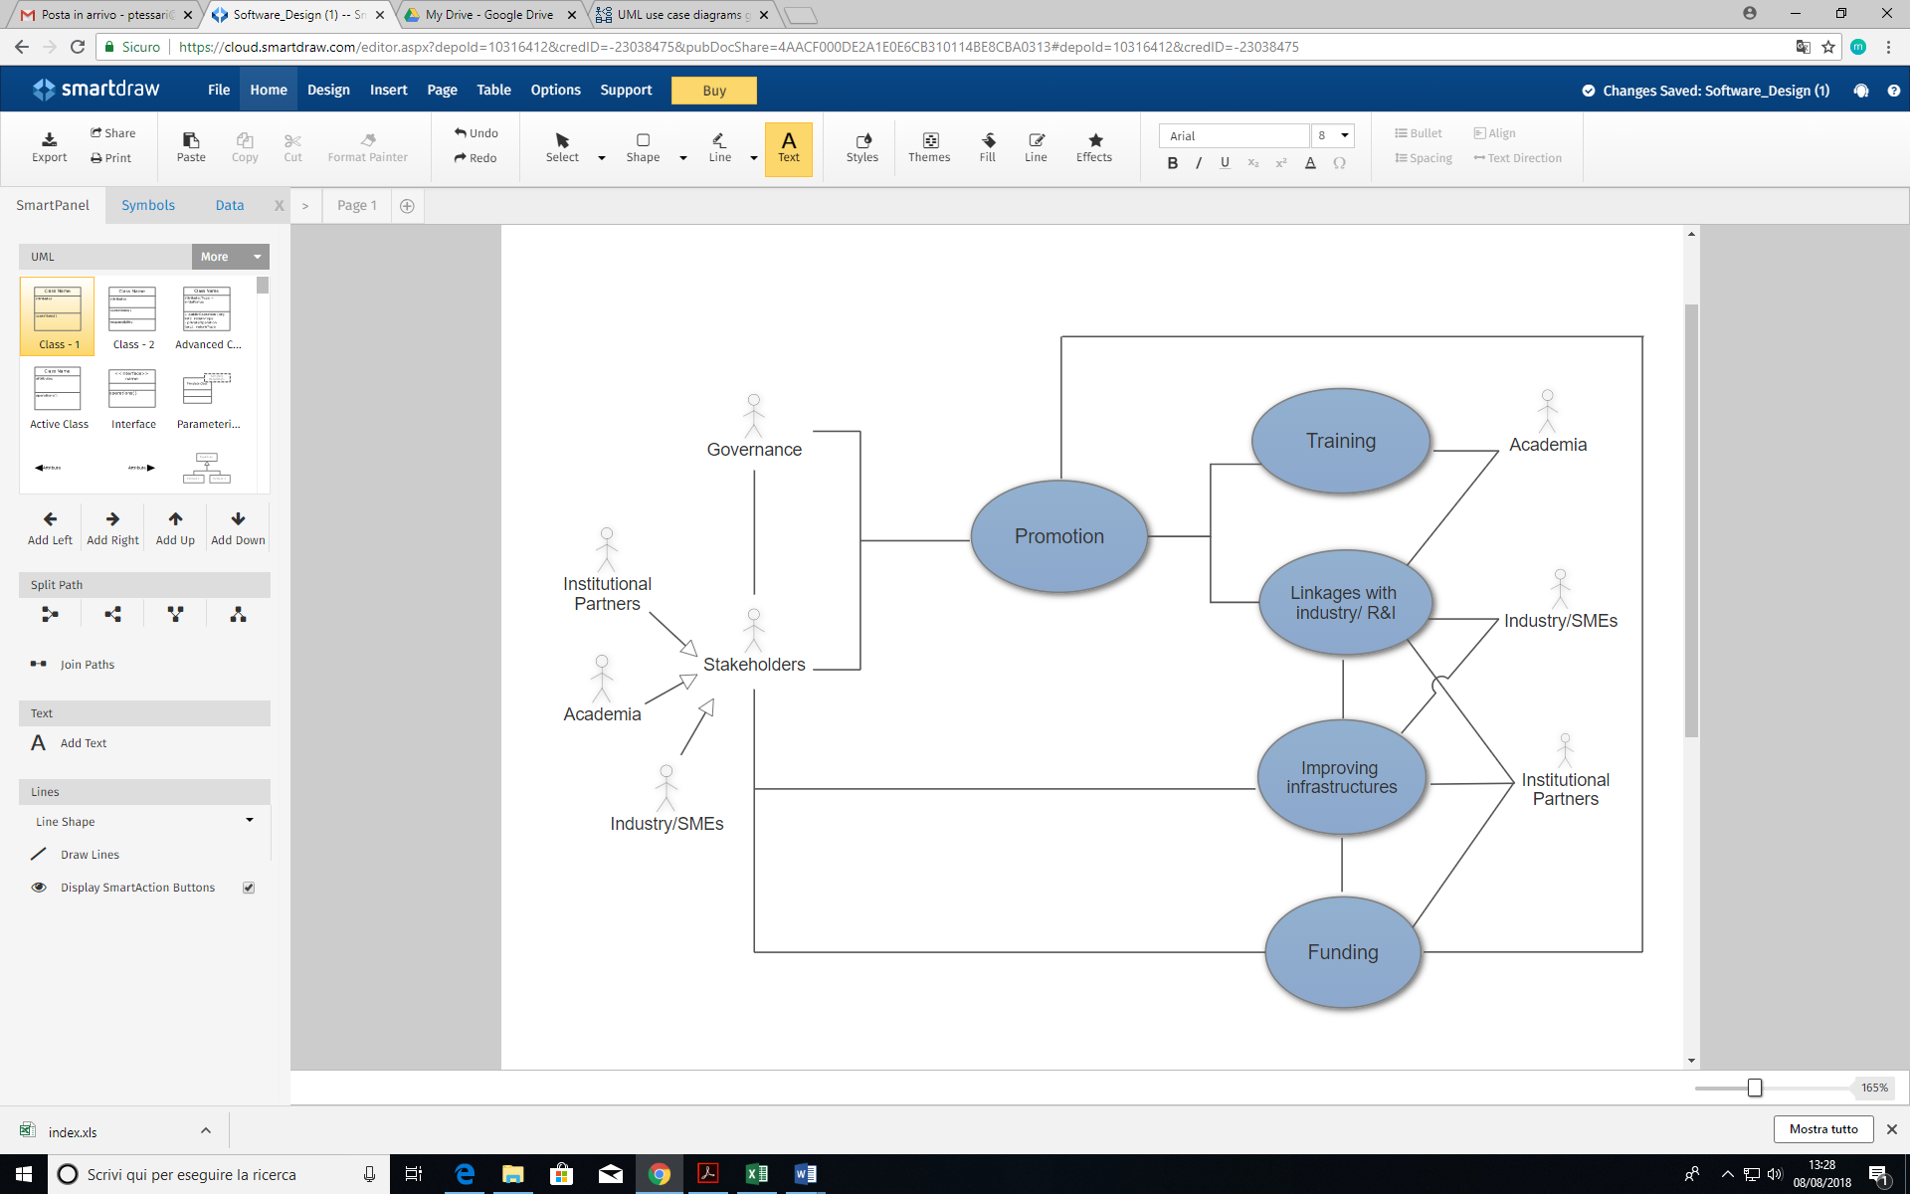Uncheck Display SmartAction Buttons checkbox

click(x=249, y=888)
